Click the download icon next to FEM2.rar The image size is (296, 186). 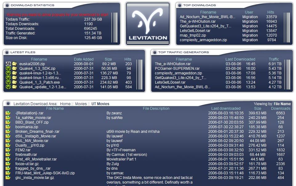[8, 150]
